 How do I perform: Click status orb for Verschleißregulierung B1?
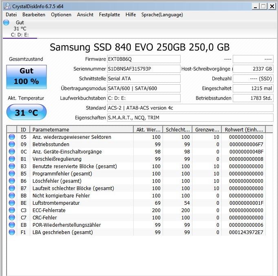tap(12, 159)
